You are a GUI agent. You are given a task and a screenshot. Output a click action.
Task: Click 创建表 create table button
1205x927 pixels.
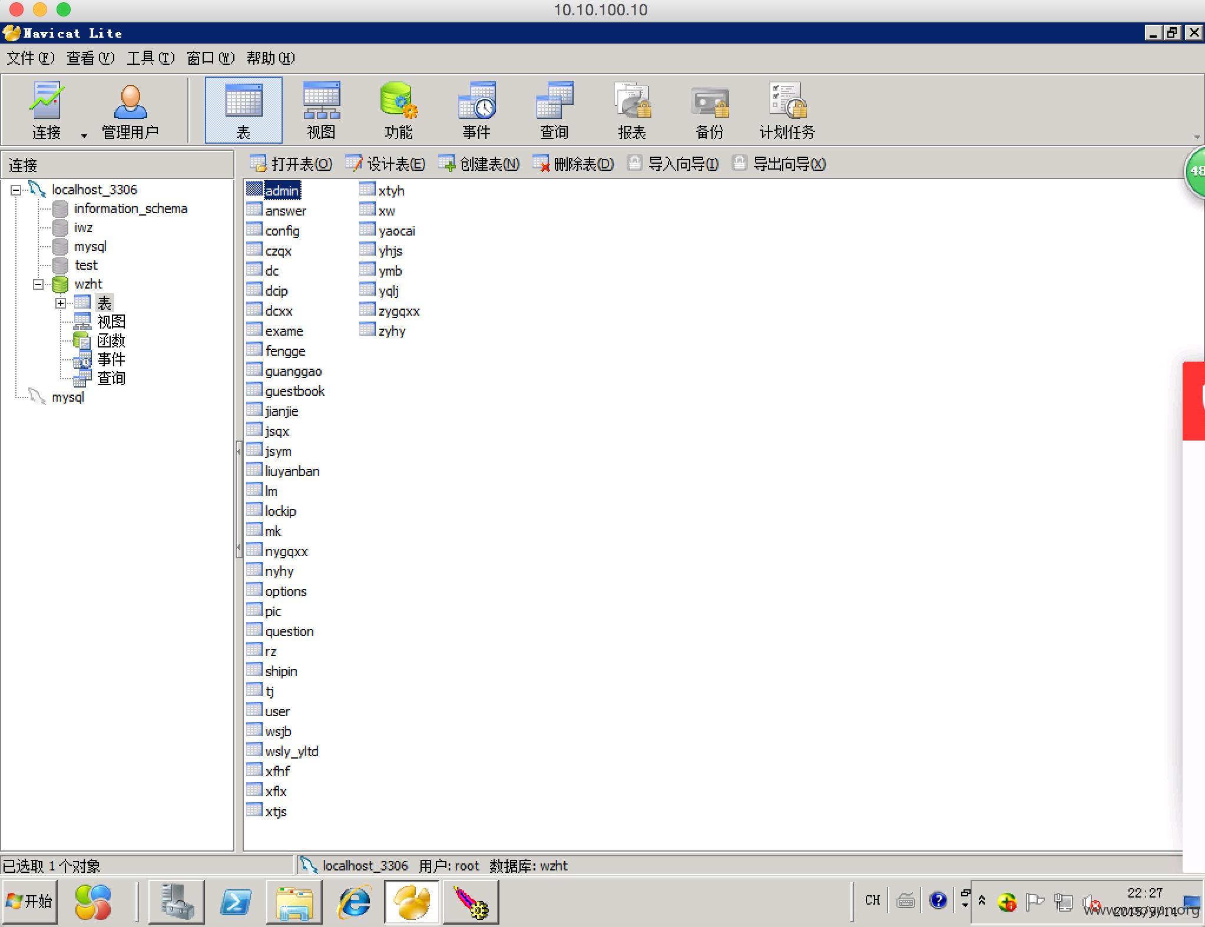pyautogui.click(x=479, y=164)
